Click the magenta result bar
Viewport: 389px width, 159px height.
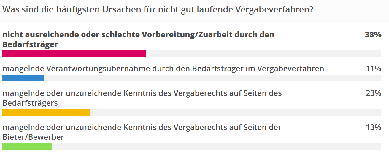[x=74, y=53]
